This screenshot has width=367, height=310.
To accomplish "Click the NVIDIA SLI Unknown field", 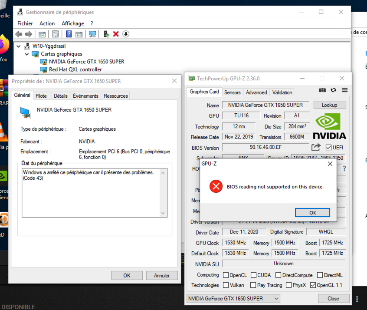I will (x=284, y=264).
